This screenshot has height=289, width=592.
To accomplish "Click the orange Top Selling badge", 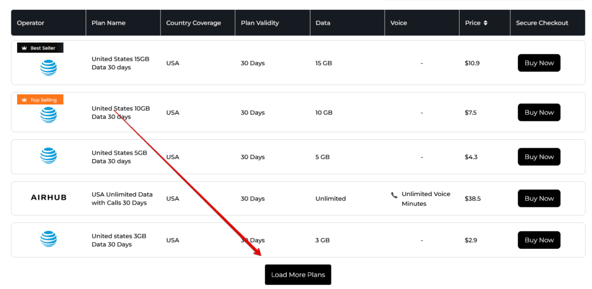I will click(x=40, y=100).
